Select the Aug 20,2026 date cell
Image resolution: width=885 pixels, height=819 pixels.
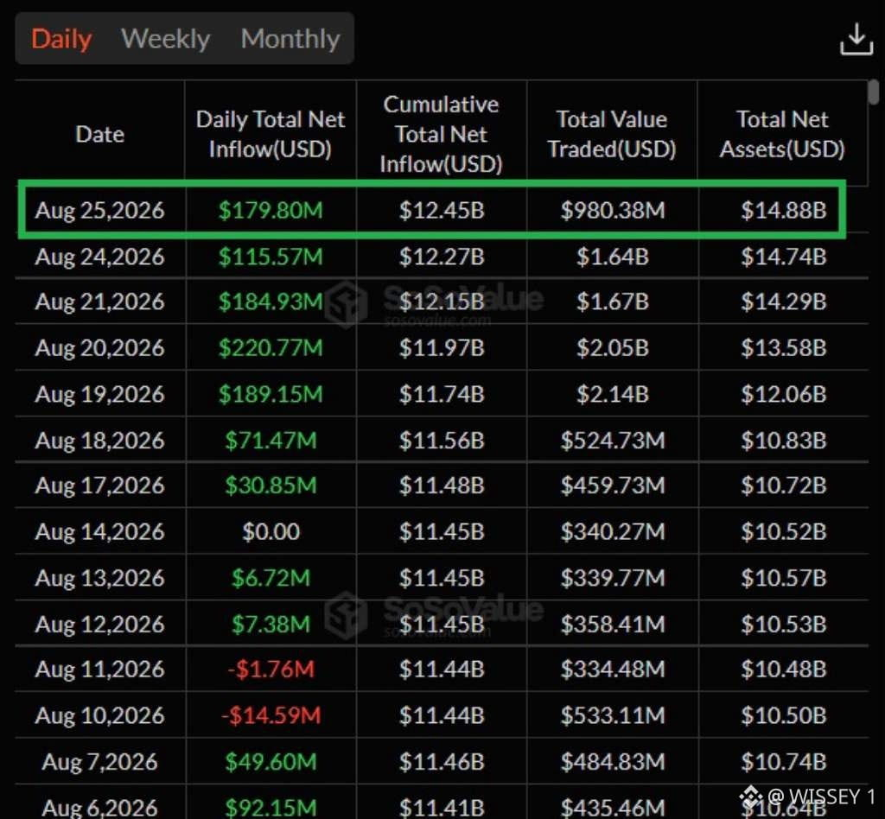point(100,348)
